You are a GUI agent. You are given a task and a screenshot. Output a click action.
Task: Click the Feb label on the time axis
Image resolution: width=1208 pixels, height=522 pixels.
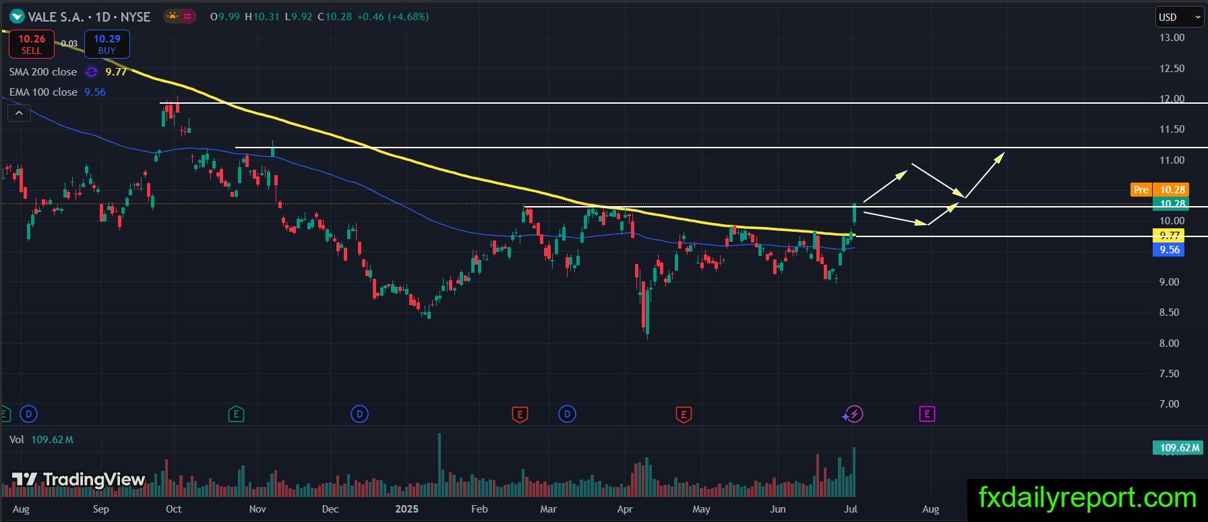click(x=479, y=509)
